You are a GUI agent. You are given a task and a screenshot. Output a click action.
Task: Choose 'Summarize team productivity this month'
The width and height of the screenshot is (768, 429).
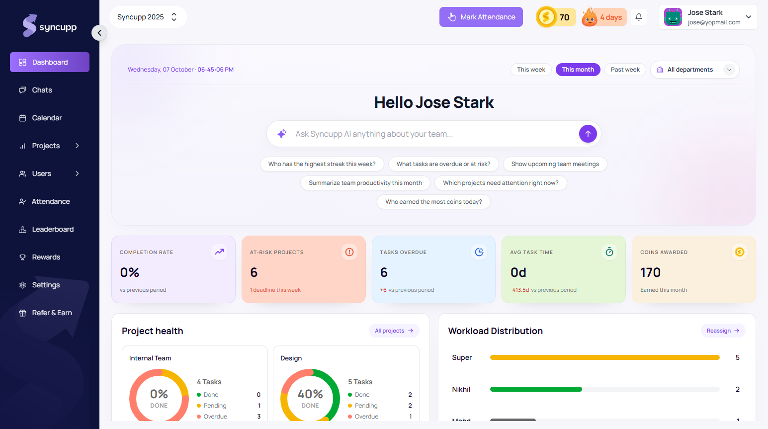[365, 183]
